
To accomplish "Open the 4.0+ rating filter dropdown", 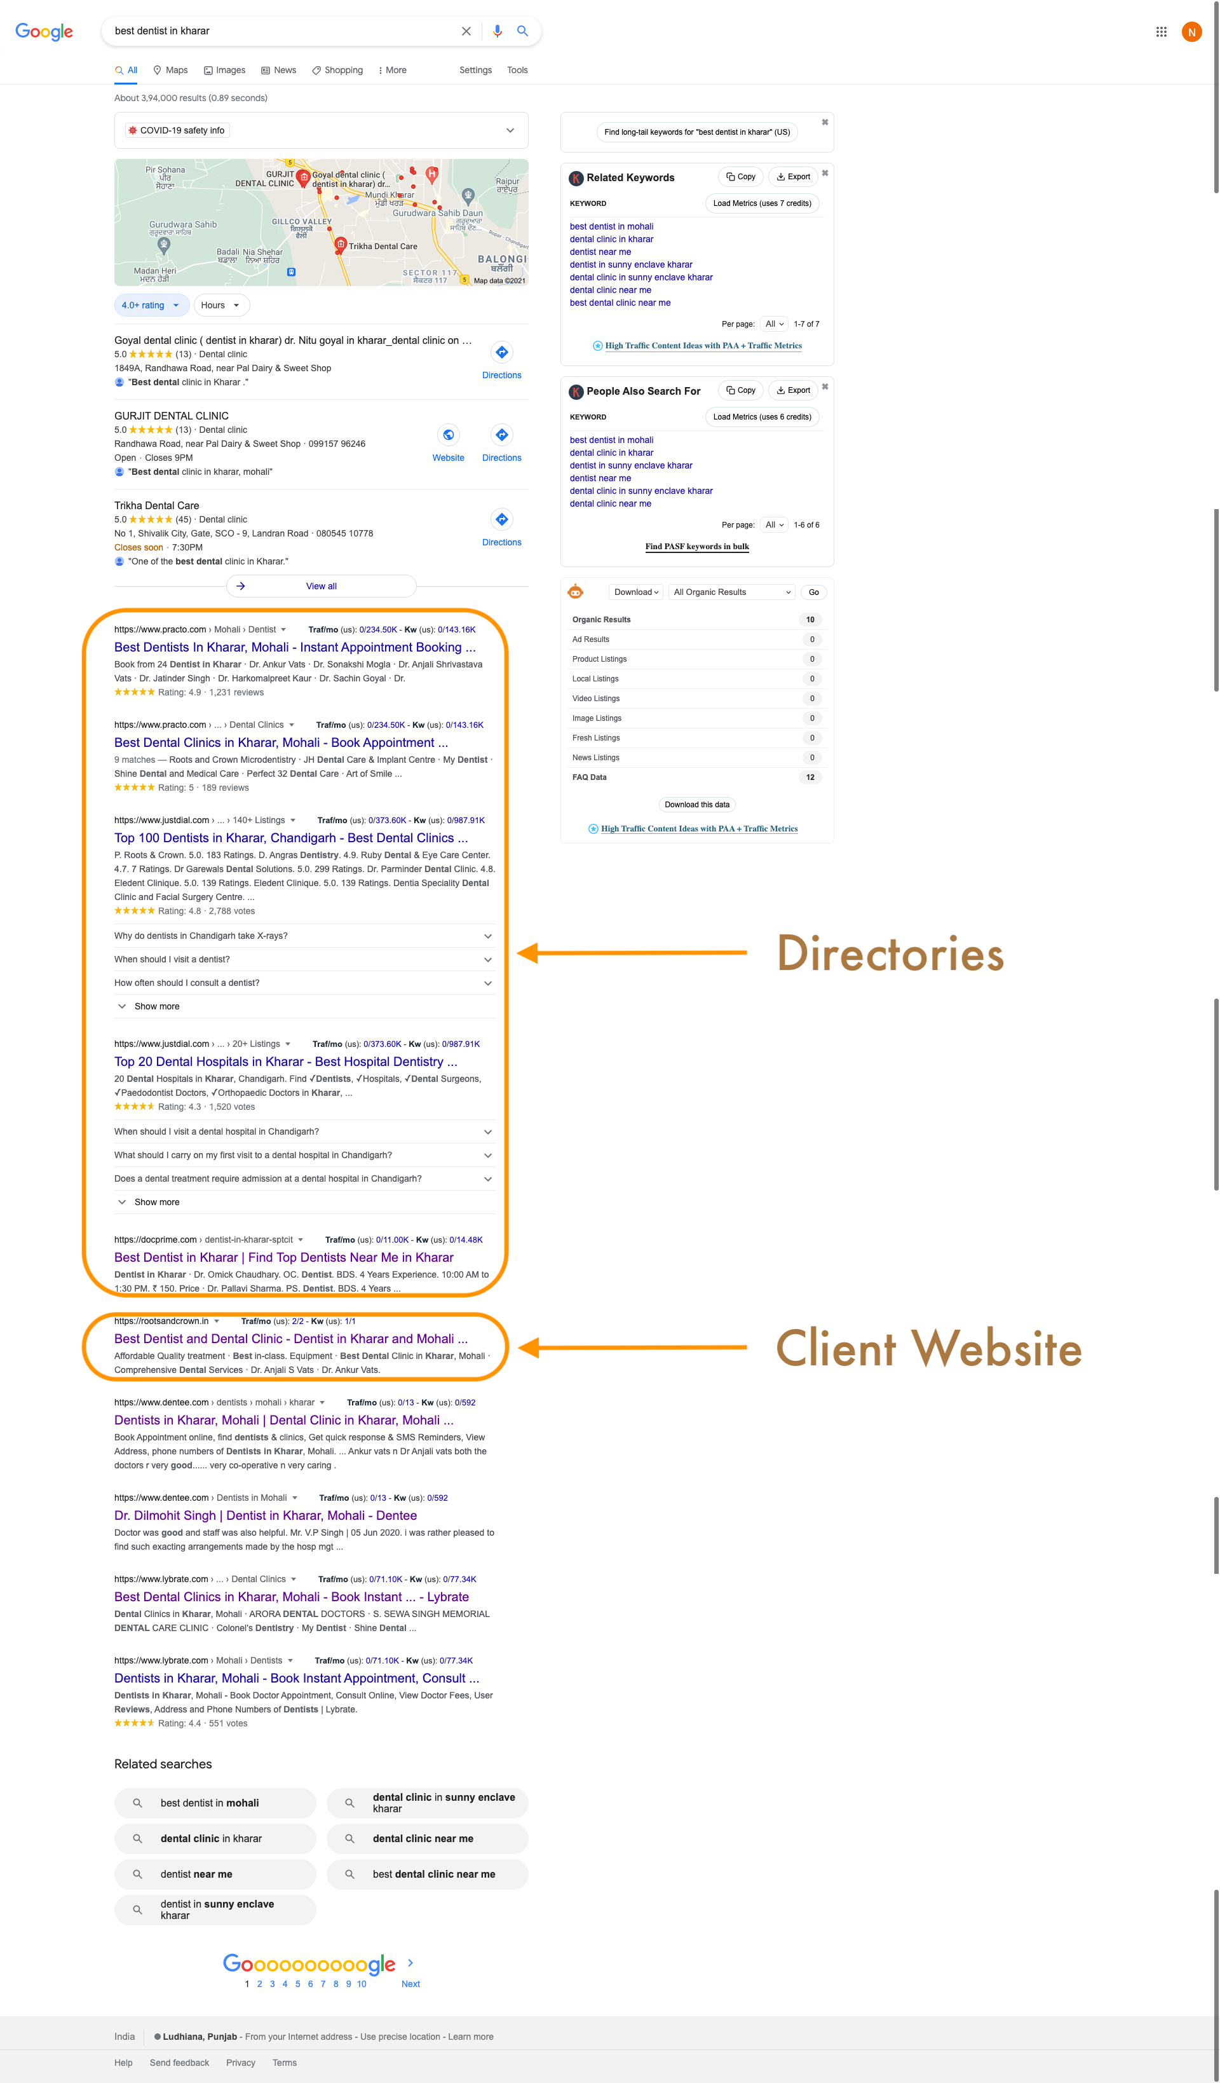I will click(151, 305).
